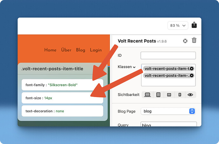Click the Login navigation link
Image resolution: width=219 pixels, height=144 pixels.
[96, 50]
